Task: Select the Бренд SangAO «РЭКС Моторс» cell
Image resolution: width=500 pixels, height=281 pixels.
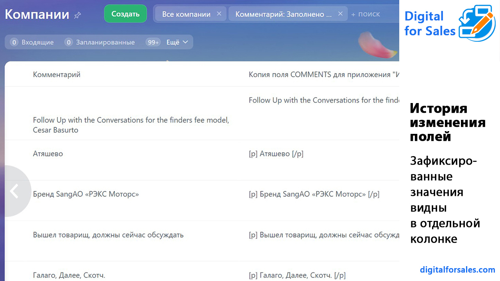Action: click(x=86, y=194)
